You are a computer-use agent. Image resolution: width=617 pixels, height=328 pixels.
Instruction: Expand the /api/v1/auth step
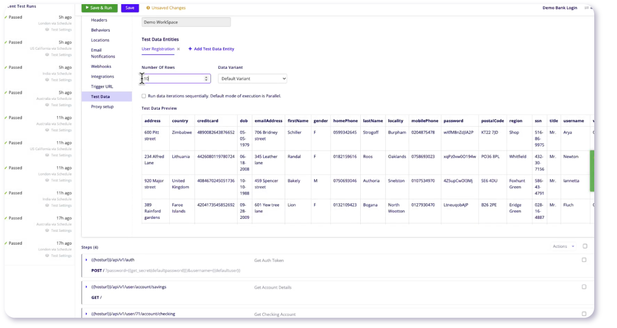click(x=86, y=260)
